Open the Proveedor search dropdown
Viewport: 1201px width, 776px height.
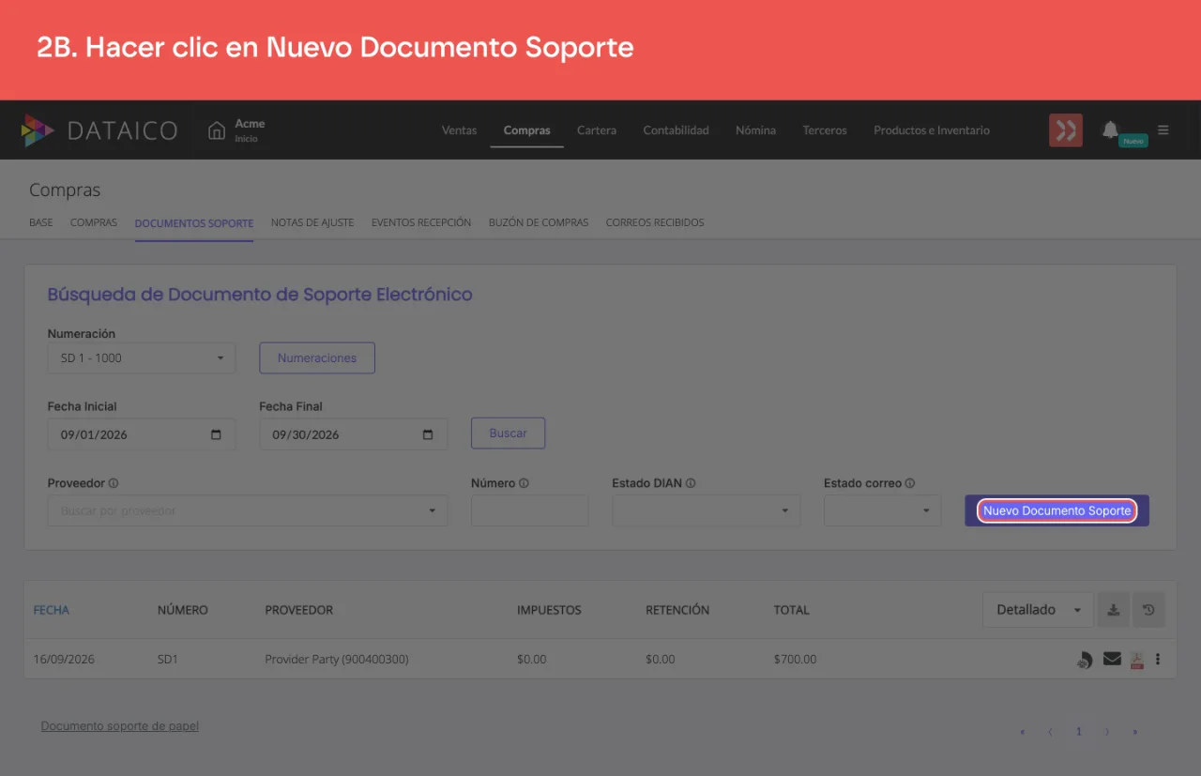[x=248, y=510]
